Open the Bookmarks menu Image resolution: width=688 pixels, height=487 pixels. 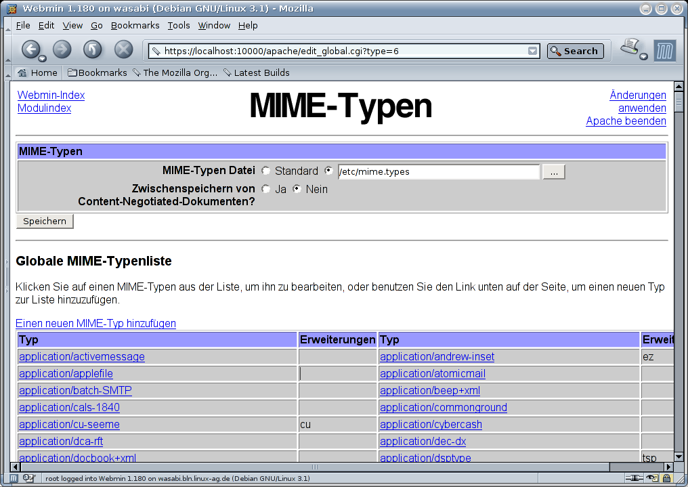[135, 26]
